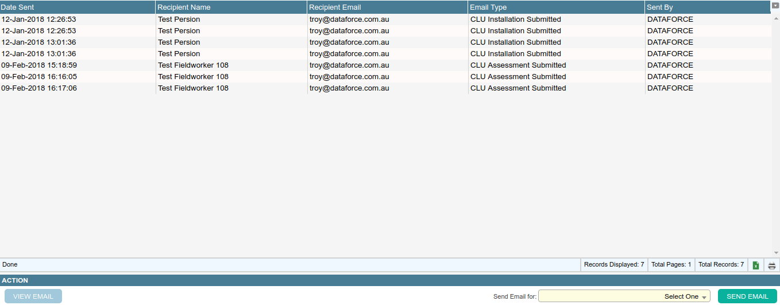780x305 pixels.
Task: Click the scroll down arrow of table scrollbar
Action: point(776,253)
